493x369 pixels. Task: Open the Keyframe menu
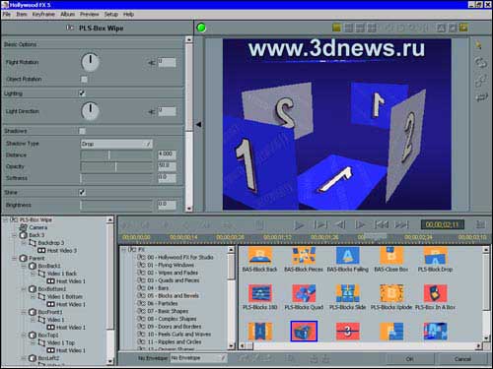pos(43,14)
